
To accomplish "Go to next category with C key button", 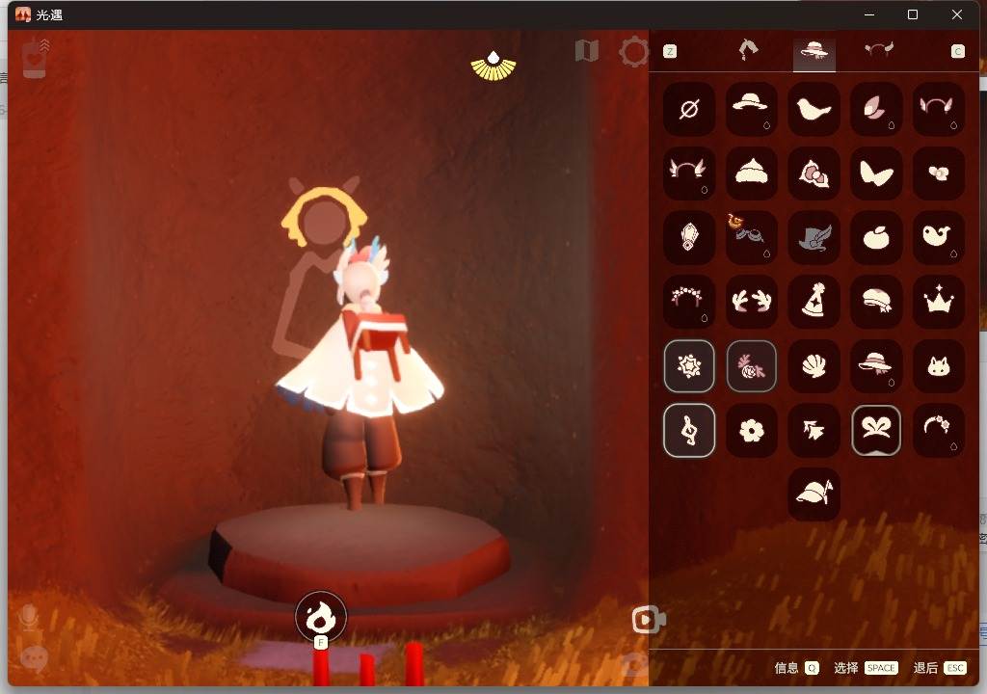I will point(957,52).
